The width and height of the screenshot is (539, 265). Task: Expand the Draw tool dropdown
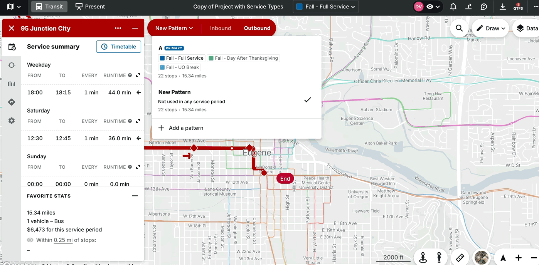point(490,28)
